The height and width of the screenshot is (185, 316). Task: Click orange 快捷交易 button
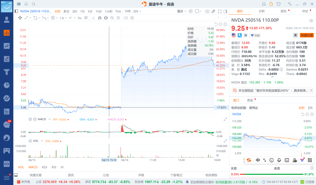(307, 35)
